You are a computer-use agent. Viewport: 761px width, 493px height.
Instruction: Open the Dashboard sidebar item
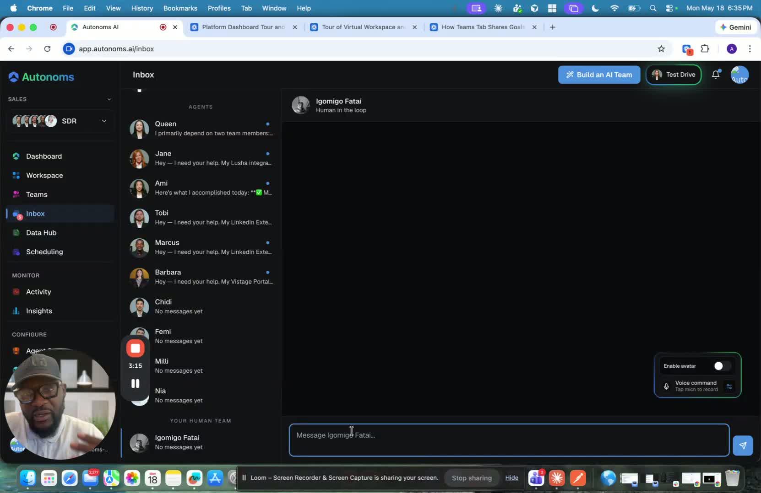click(x=43, y=156)
